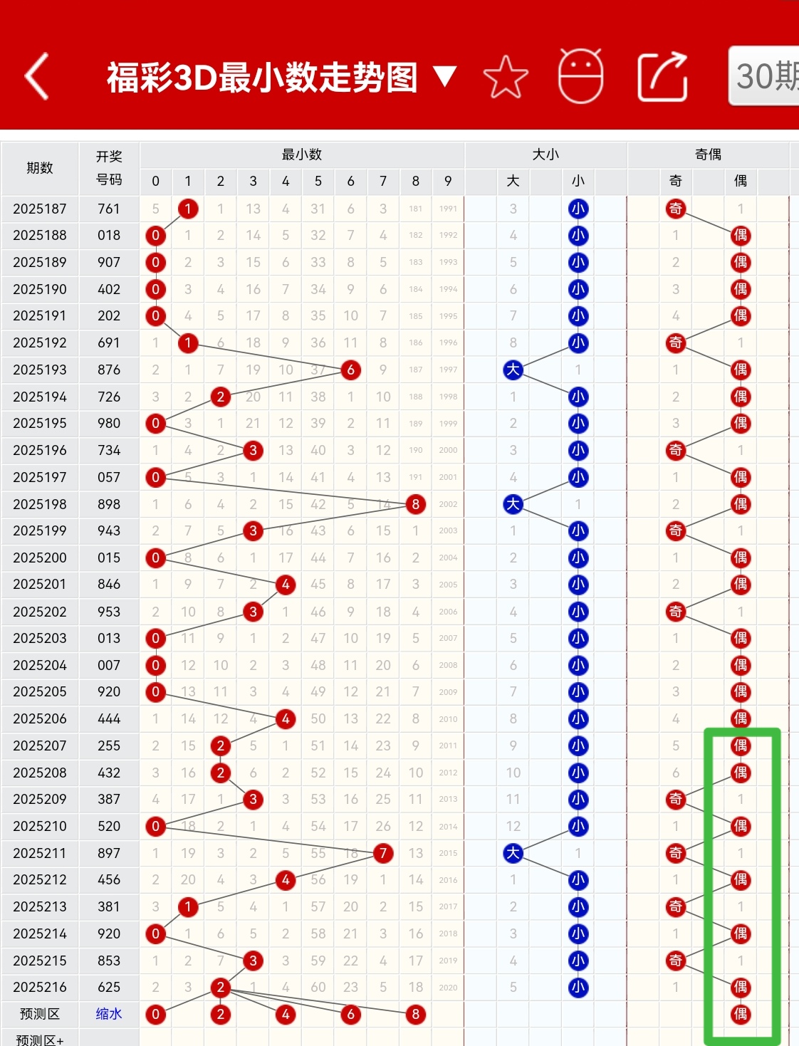
Task: Select issue number 2025198
Action: (x=40, y=504)
